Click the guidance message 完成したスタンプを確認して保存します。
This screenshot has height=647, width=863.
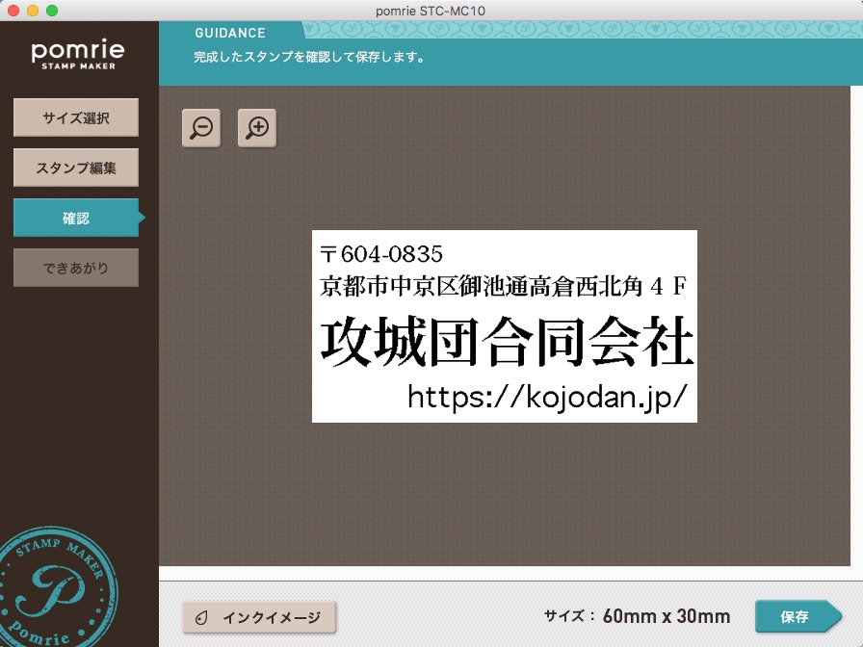311,58
